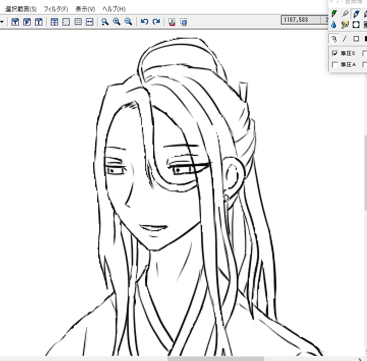The width and height of the screenshot is (367, 361).
Task: Open the 表示(V) menu
Action: point(85,9)
